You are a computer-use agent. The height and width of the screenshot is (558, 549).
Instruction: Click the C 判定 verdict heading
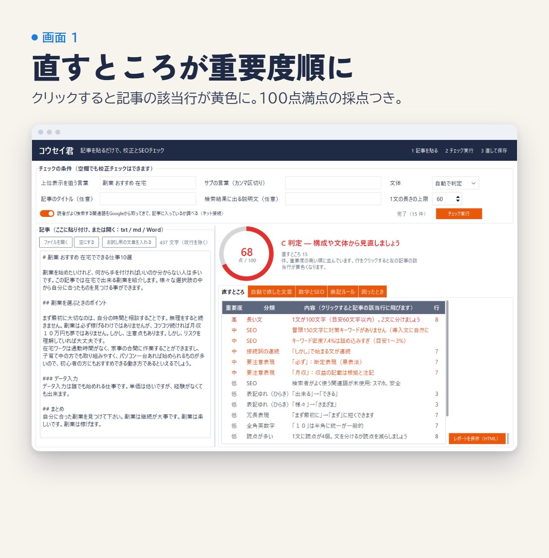(341, 243)
